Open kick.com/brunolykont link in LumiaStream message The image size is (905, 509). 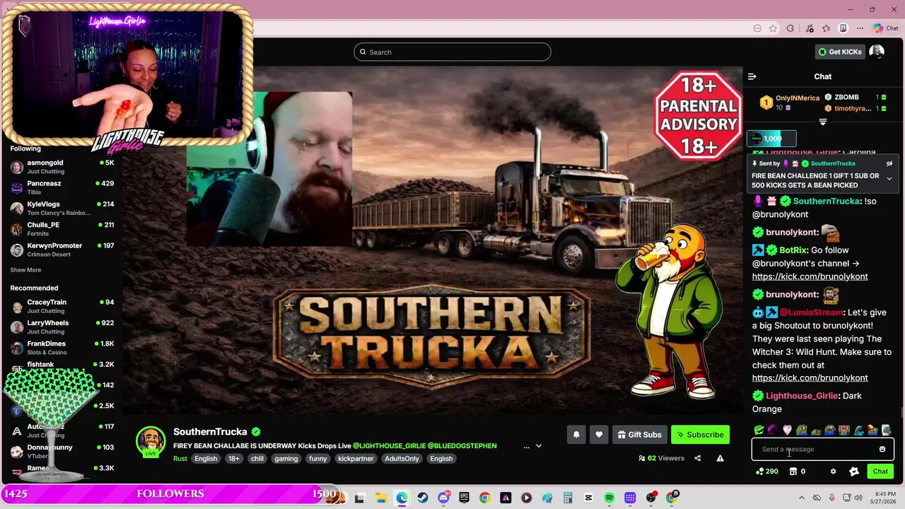coord(810,378)
